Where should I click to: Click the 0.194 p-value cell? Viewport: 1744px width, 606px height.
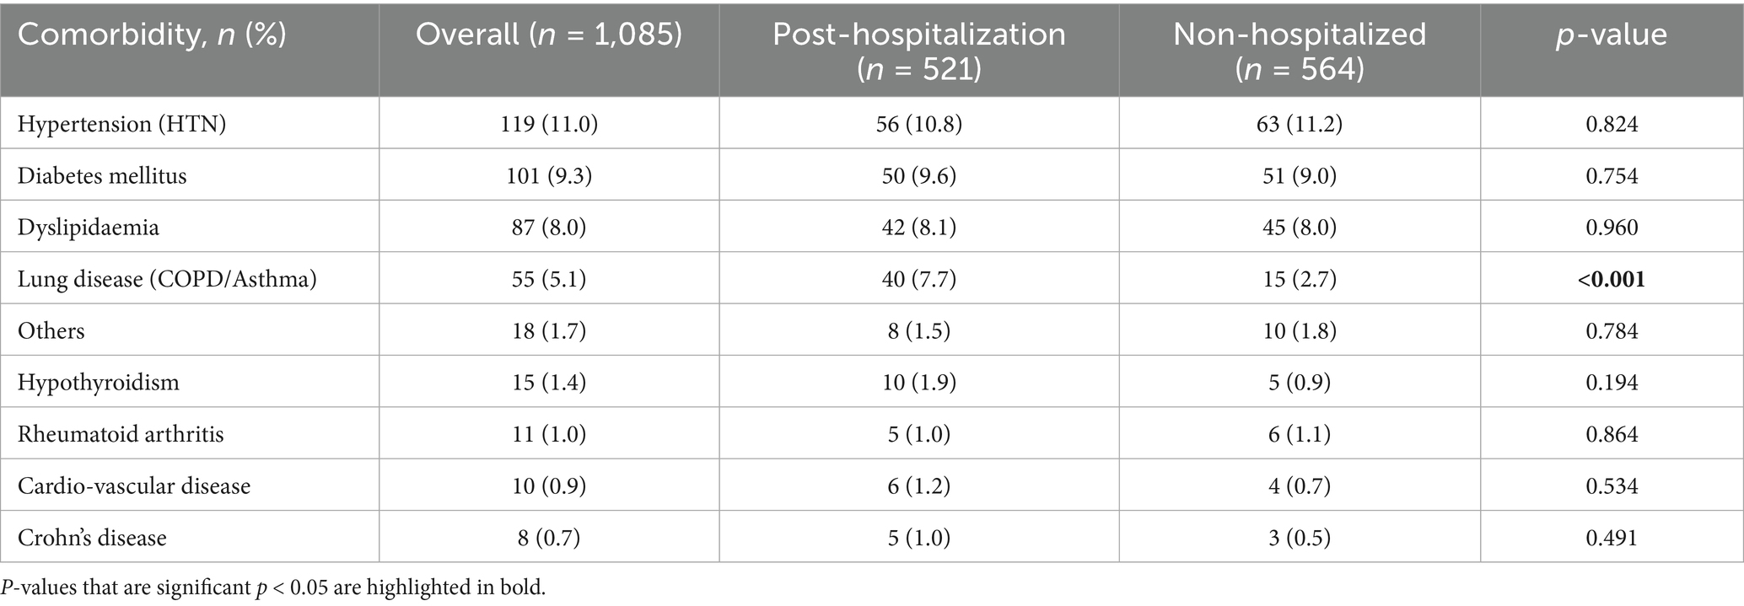pos(1612,383)
